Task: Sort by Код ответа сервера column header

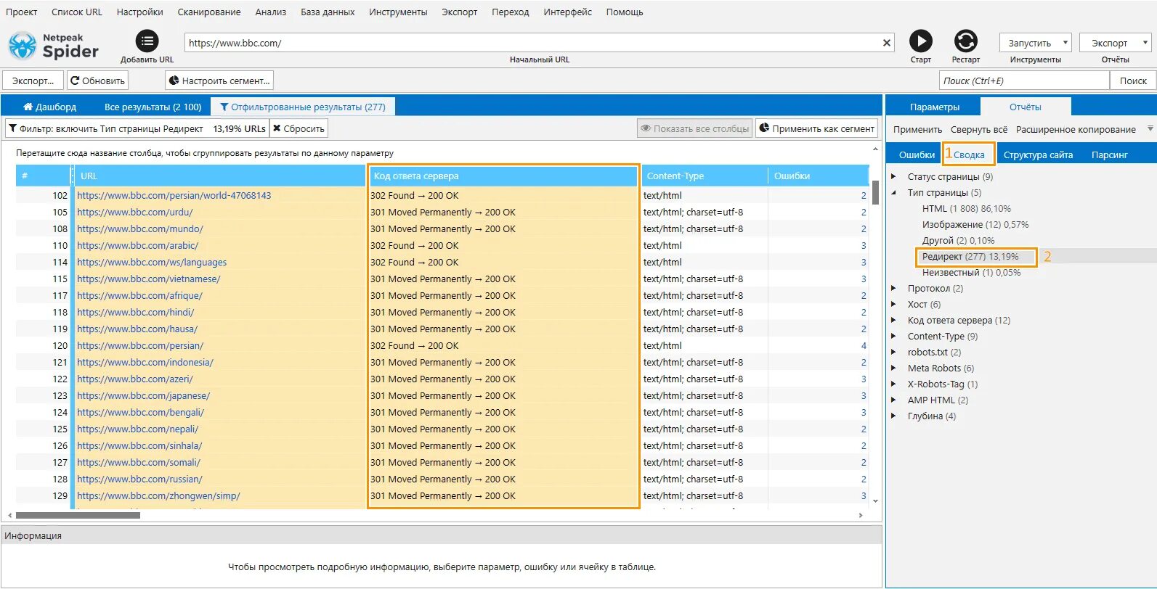Action: tap(503, 176)
